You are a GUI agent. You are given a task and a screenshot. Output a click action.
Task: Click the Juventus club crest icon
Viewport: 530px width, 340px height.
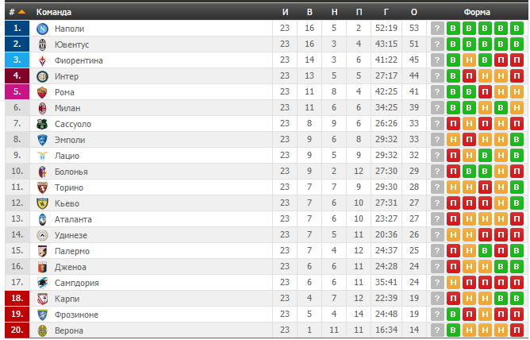click(x=42, y=44)
